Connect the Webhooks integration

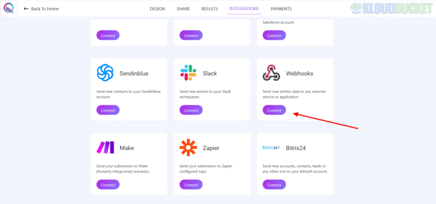point(274,110)
